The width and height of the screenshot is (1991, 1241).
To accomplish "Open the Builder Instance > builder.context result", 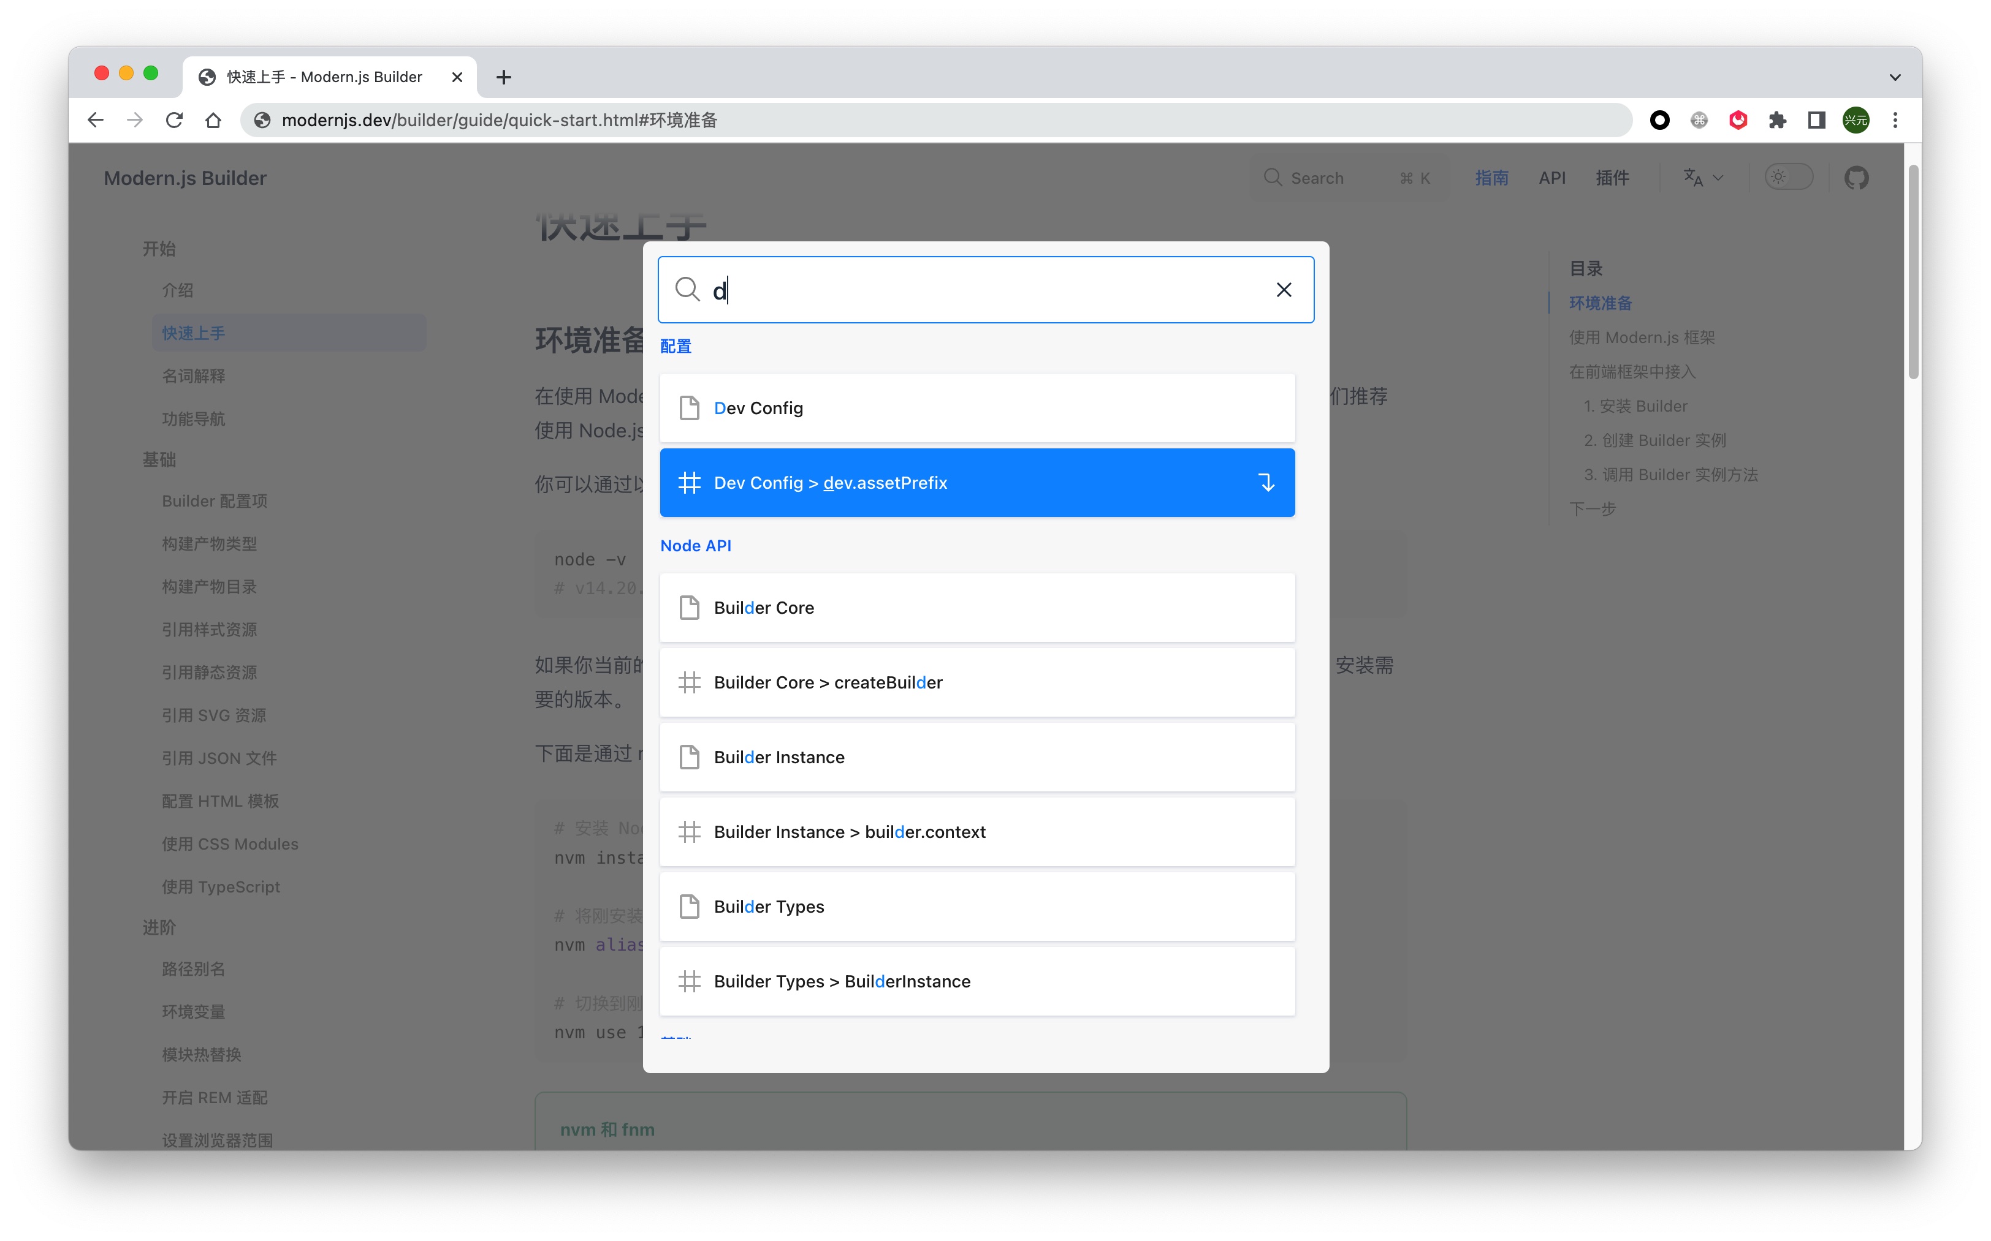I will pos(978,831).
